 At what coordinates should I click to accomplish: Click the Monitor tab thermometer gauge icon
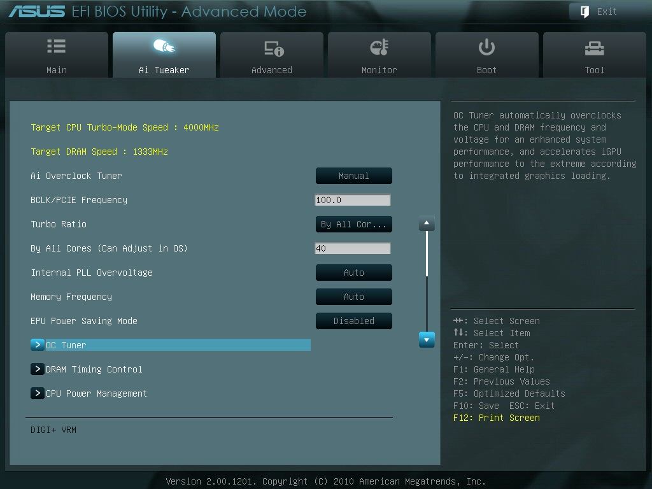pos(379,47)
